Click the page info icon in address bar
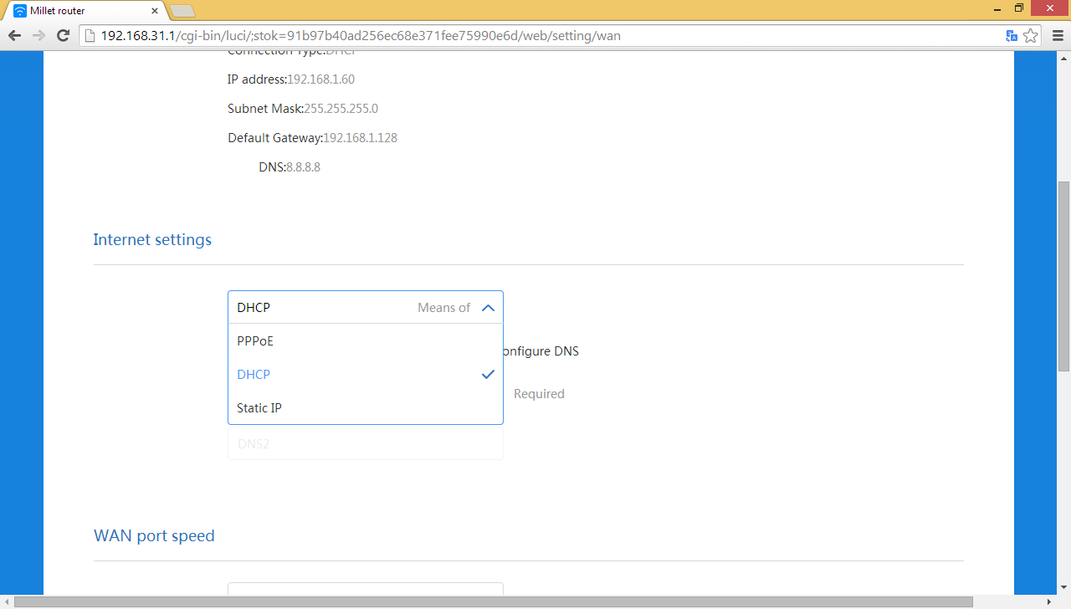1071x609 pixels. tap(90, 36)
